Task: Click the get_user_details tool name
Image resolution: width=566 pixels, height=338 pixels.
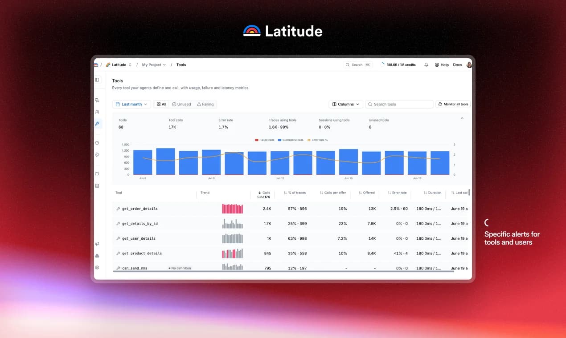Action: click(139, 238)
